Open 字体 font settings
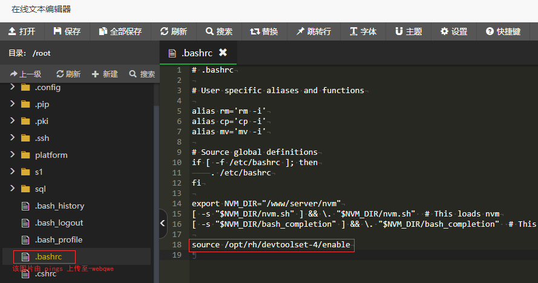Image resolution: width=538 pixels, height=283 pixels. pos(363,31)
